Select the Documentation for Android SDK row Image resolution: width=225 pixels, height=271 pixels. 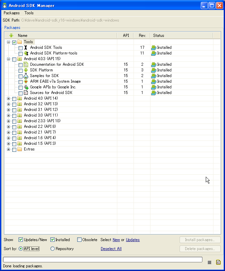click(x=112, y=64)
